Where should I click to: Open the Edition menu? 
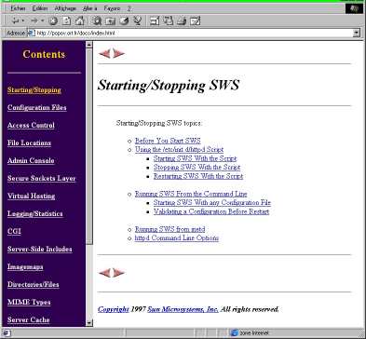pyautogui.click(x=40, y=8)
